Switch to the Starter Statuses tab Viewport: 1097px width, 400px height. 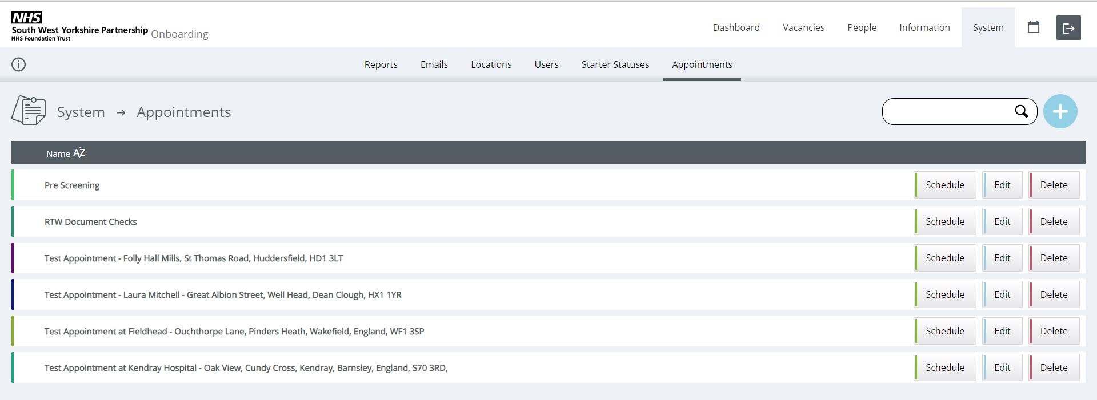[615, 64]
